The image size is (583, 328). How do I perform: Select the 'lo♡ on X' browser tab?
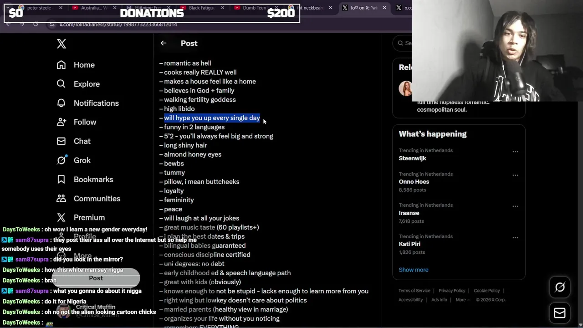tap(363, 8)
